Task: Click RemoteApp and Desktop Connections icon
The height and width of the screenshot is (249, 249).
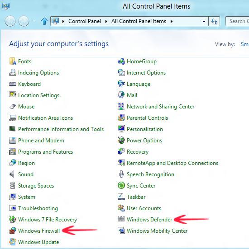Action: point(121,163)
